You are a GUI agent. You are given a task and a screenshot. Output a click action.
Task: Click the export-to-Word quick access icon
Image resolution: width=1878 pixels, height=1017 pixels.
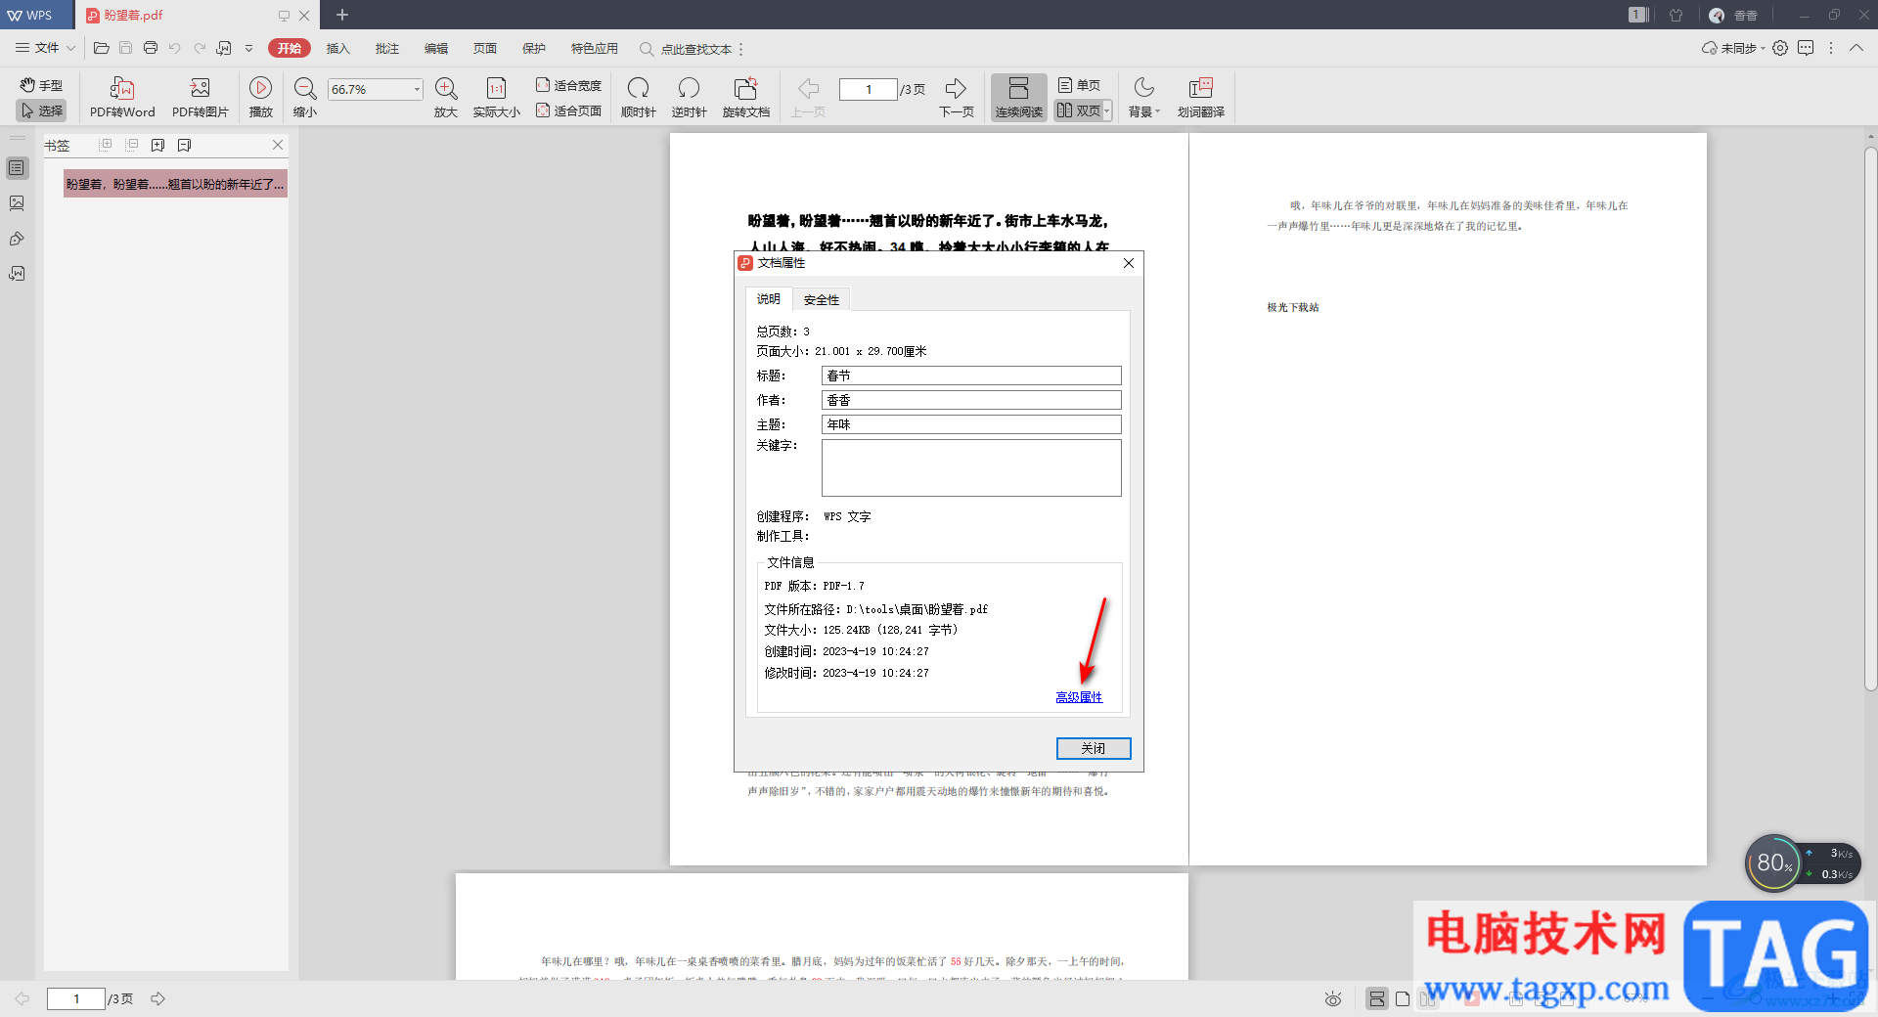(x=224, y=48)
